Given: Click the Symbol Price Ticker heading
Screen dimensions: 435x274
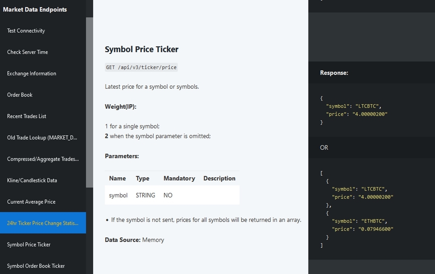Looking at the screenshot, I should point(141,50).
